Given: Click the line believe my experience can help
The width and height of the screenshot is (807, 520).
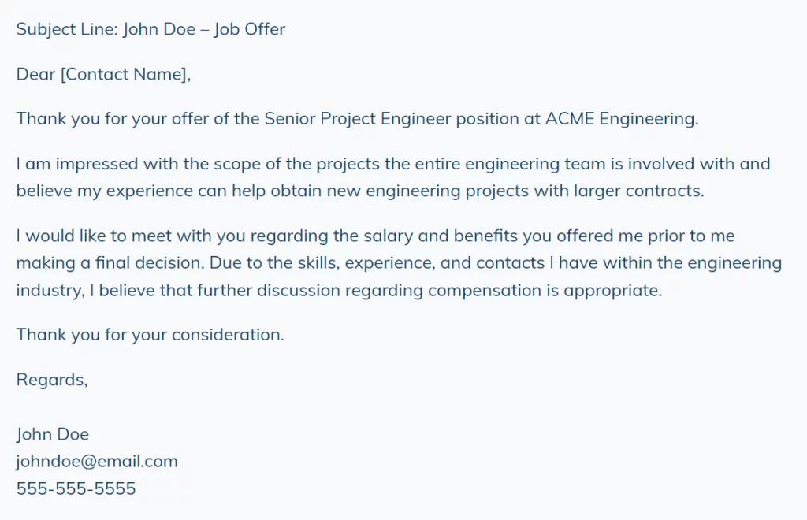Looking at the screenshot, I should click(x=360, y=191).
